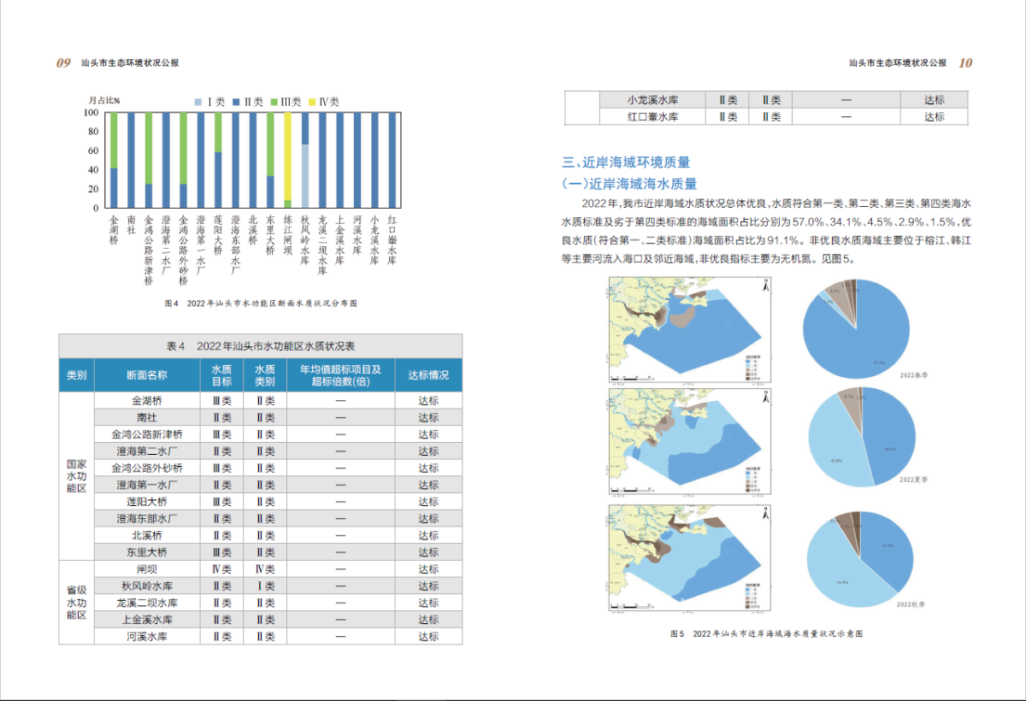The width and height of the screenshot is (1026, 701).
Task: Select the 水质目标 header cell
Action: (x=221, y=374)
